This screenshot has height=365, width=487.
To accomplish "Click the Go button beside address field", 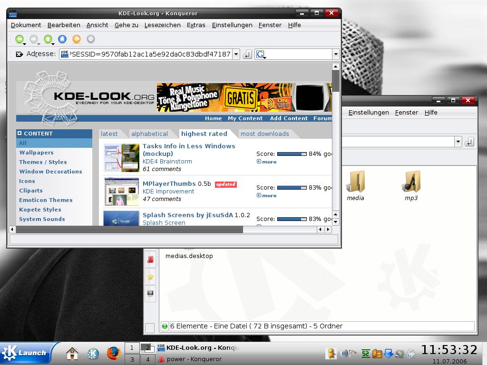I will coord(247,54).
